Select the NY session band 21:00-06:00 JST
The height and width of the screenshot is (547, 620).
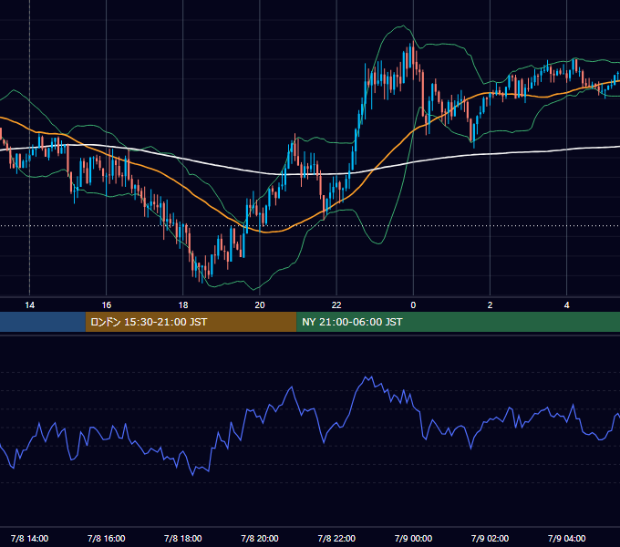459,322
